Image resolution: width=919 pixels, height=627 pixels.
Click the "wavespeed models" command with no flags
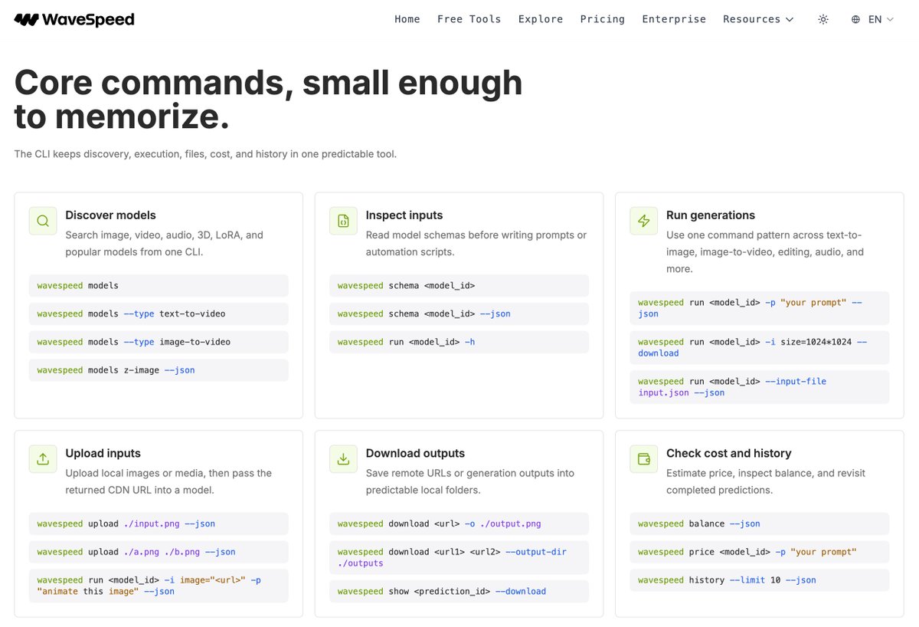(x=159, y=286)
